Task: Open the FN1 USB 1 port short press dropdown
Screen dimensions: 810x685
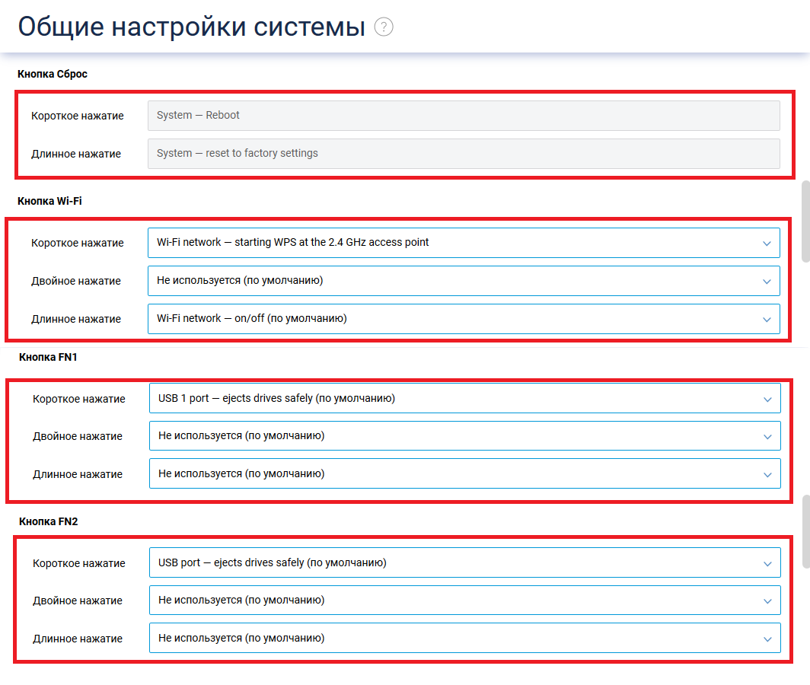Action: click(465, 398)
